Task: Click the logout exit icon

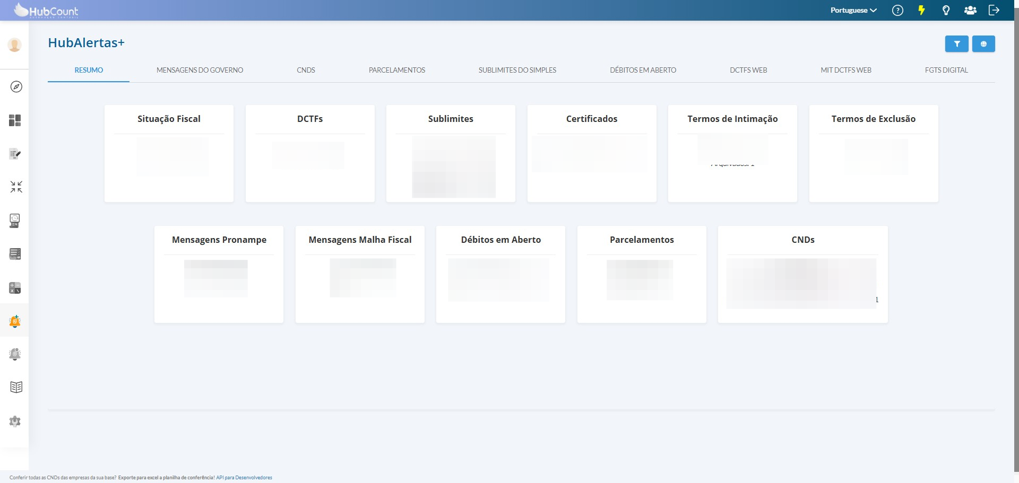Action: point(994,10)
